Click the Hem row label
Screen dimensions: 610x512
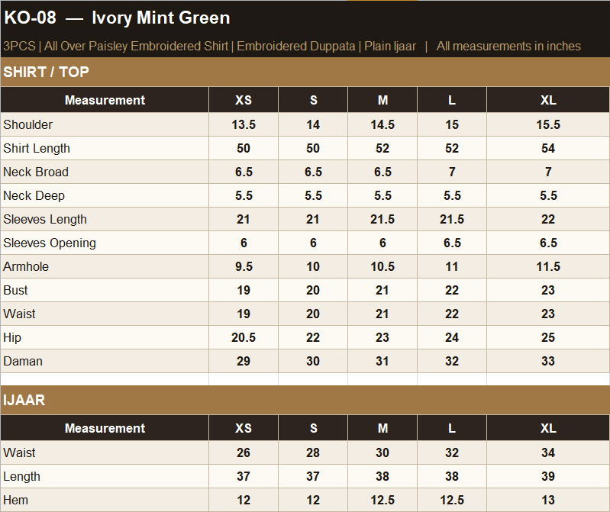[15, 500]
